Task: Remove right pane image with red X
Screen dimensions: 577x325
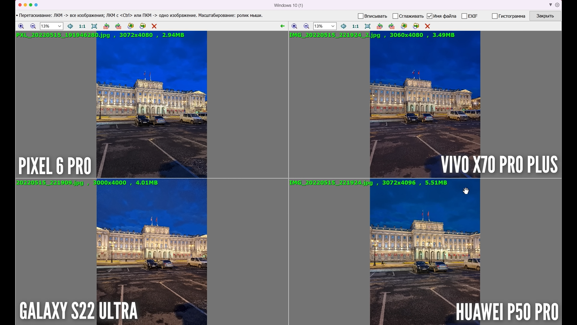Action: pyautogui.click(x=427, y=26)
